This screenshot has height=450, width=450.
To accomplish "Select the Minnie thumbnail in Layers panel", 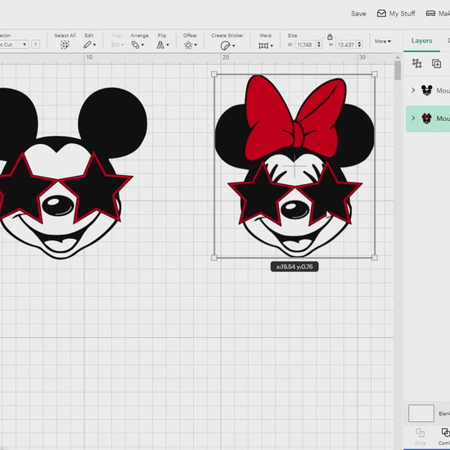I will click(x=427, y=119).
